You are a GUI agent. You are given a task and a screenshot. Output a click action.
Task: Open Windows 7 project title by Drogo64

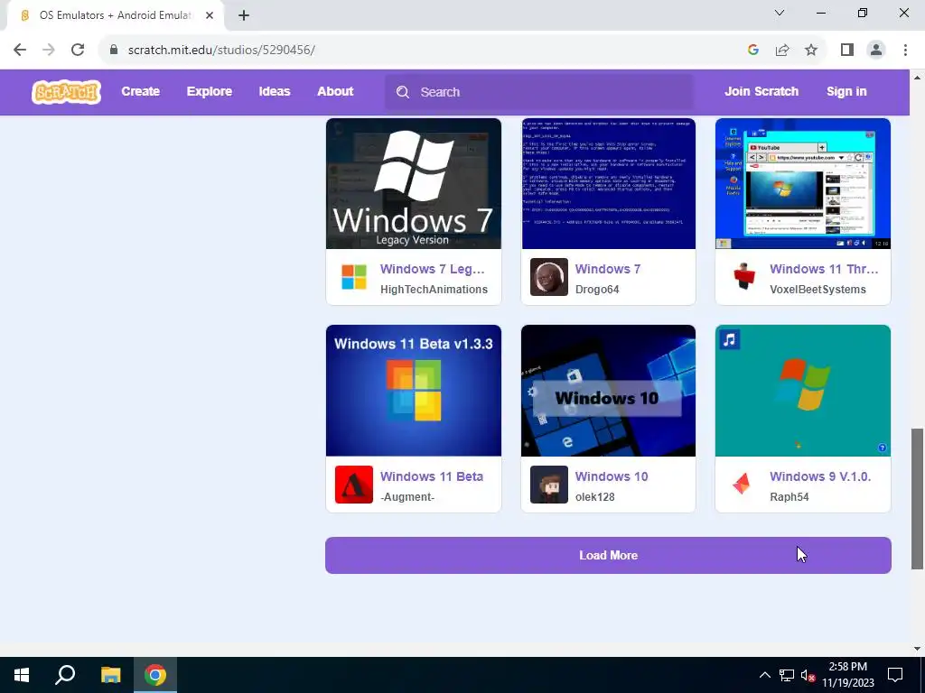(x=608, y=269)
